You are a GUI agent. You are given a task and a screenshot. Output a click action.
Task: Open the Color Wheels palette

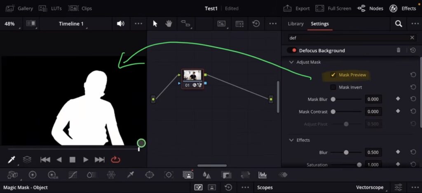point(33,175)
